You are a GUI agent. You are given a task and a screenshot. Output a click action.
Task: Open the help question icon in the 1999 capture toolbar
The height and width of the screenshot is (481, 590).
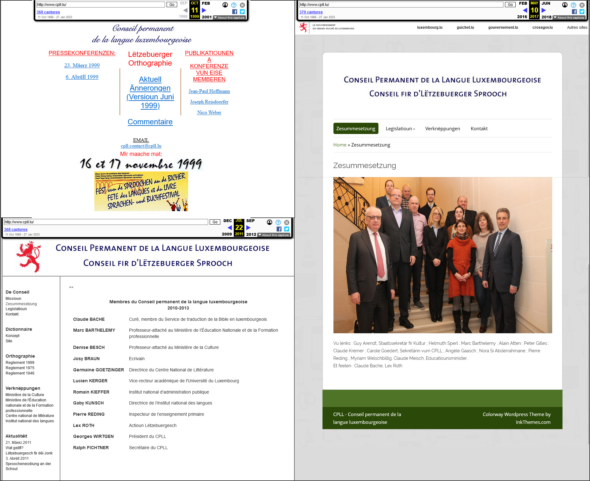pyautogui.click(x=234, y=5)
